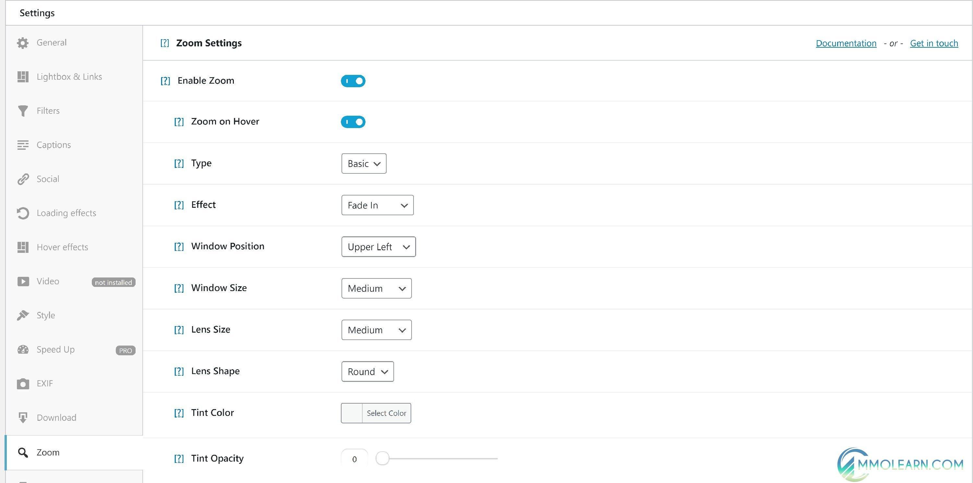This screenshot has width=973, height=483.
Task: Open help tooltip for Type
Action: pyautogui.click(x=179, y=163)
